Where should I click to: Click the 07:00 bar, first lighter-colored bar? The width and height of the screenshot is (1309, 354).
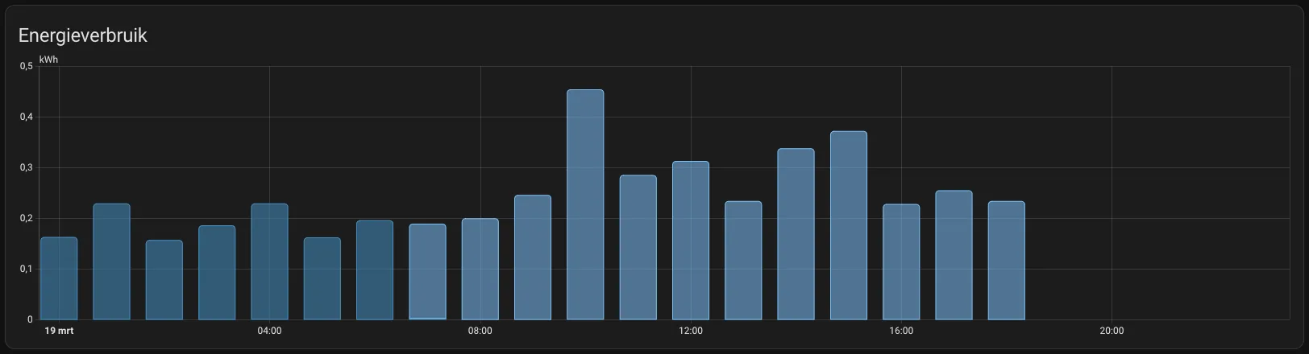[427, 272]
